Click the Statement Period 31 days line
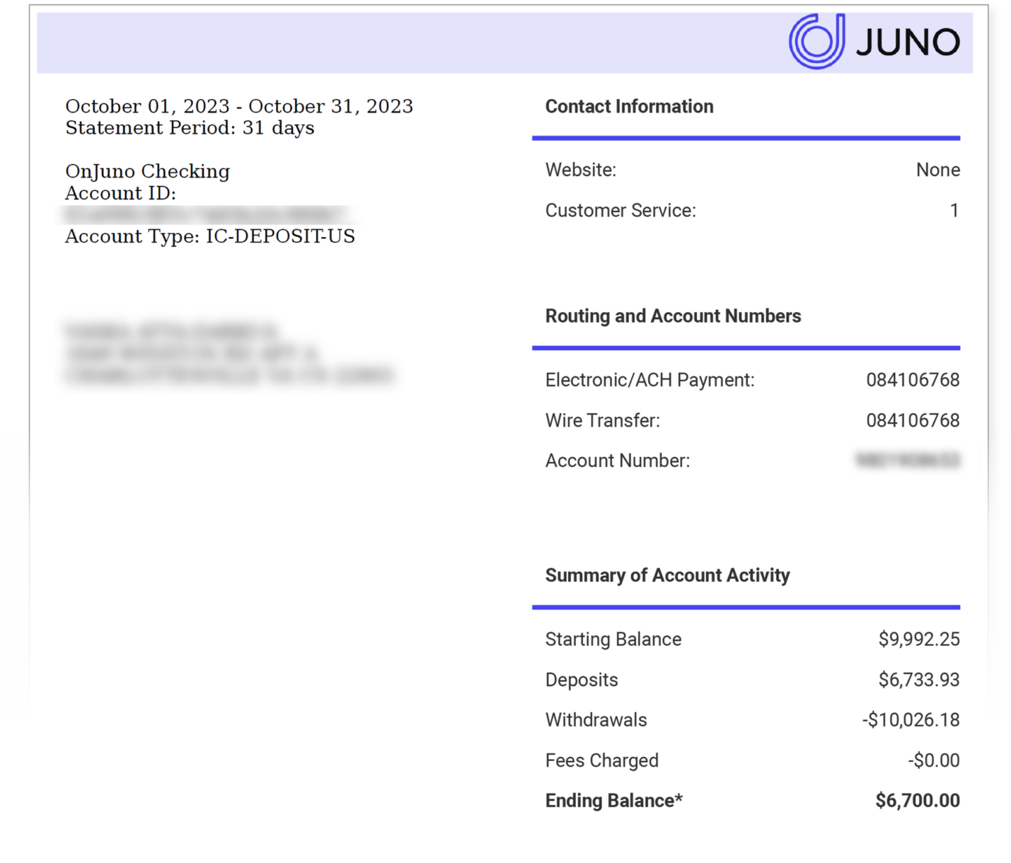This screenshot has height=863, width=1011. coord(190,128)
